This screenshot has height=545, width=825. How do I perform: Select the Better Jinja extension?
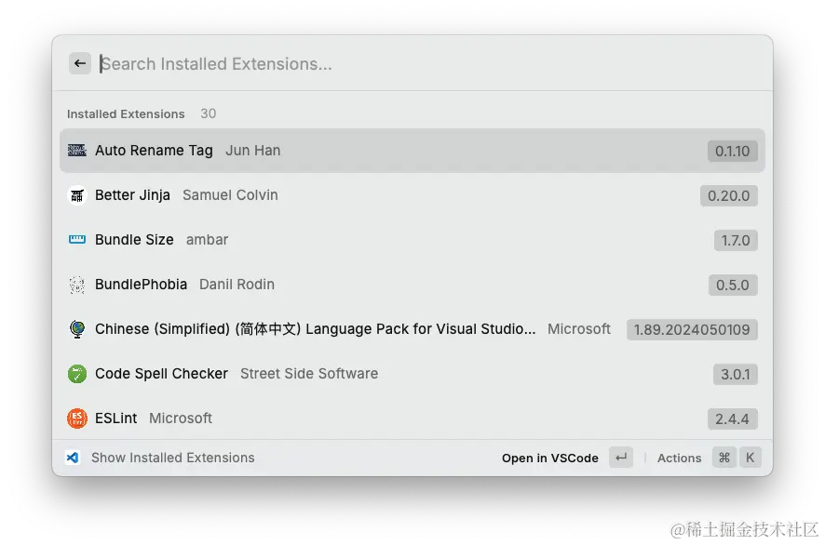(412, 195)
